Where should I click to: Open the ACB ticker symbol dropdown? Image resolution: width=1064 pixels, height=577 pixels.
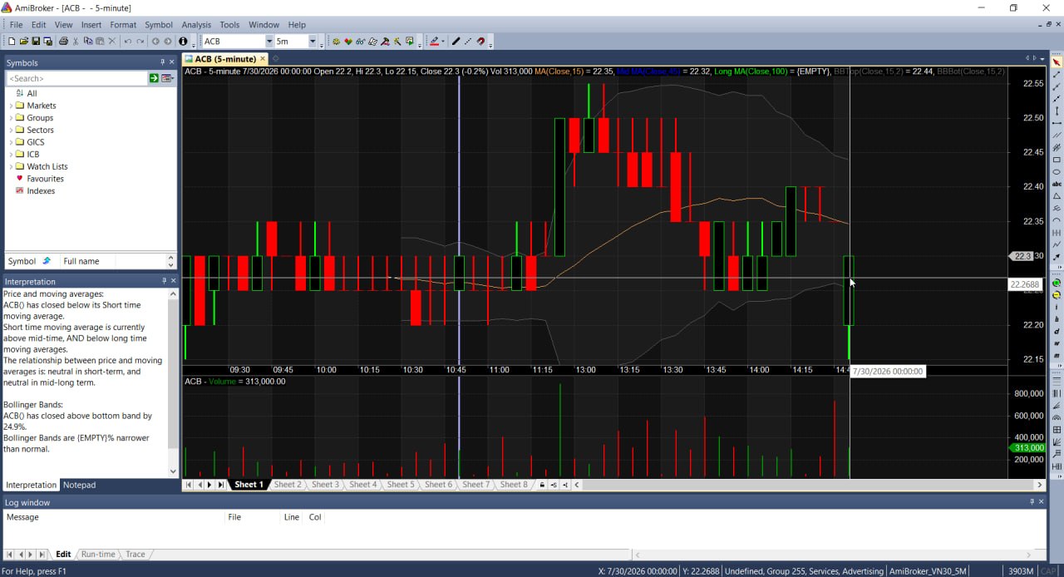[269, 41]
